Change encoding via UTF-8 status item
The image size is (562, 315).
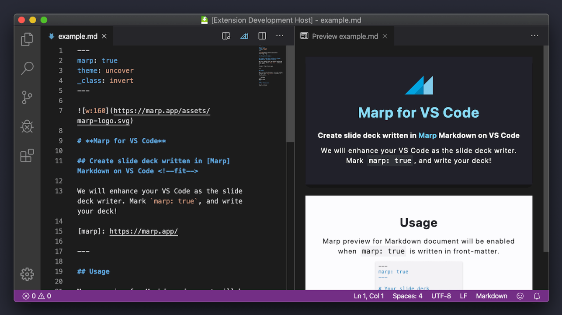pos(441,296)
